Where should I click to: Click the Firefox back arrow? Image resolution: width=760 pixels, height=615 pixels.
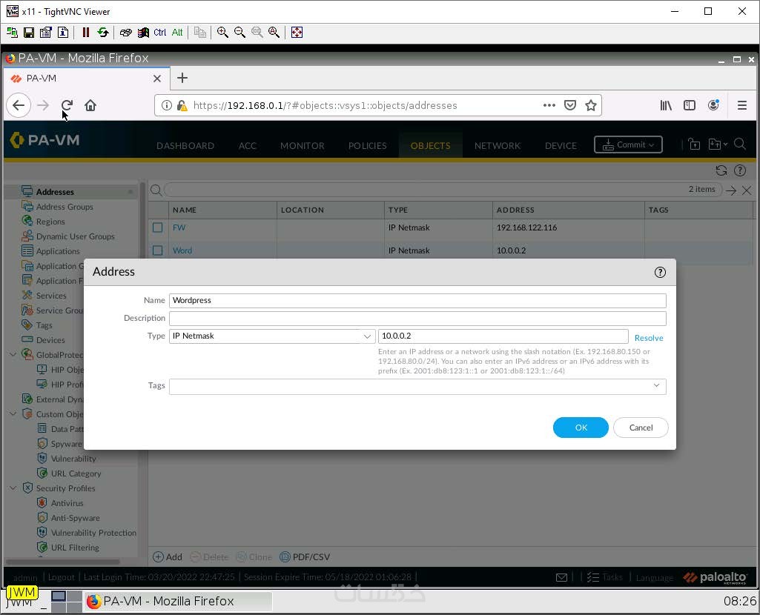pyautogui.click(x=19, y=105)
